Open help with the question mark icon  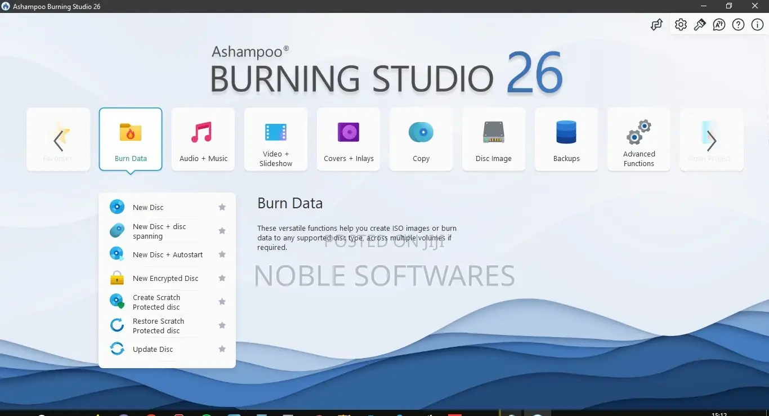click(x=738, y=25)
